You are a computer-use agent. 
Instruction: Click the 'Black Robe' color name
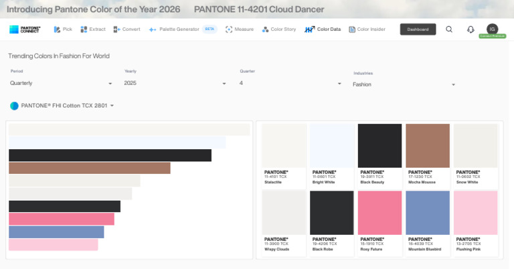[323, 250]
